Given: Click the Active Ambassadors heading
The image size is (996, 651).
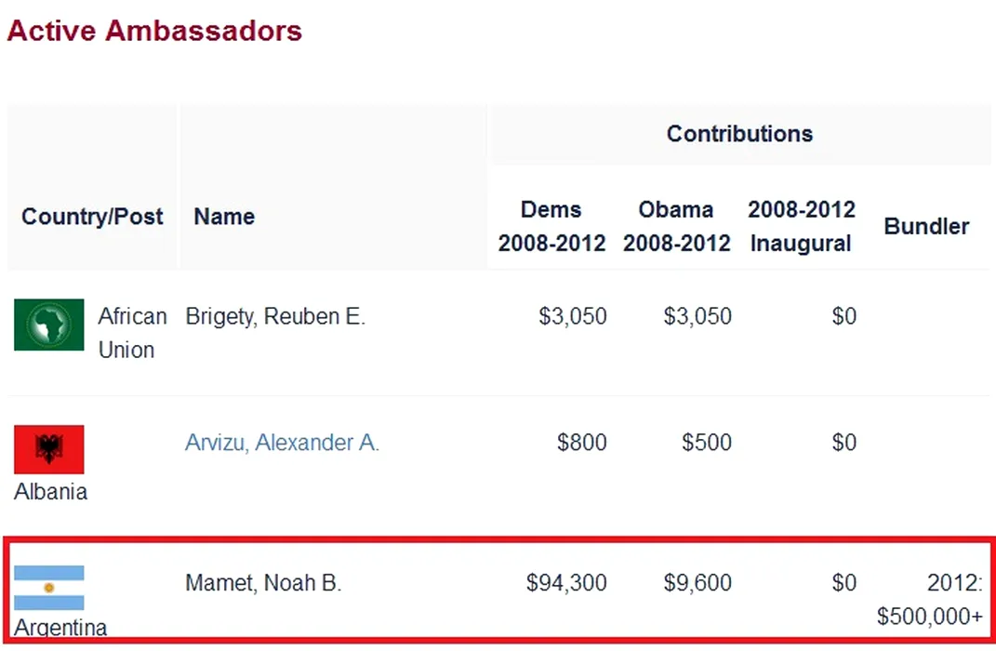Looking at the screenshot, I should (154, 31).
